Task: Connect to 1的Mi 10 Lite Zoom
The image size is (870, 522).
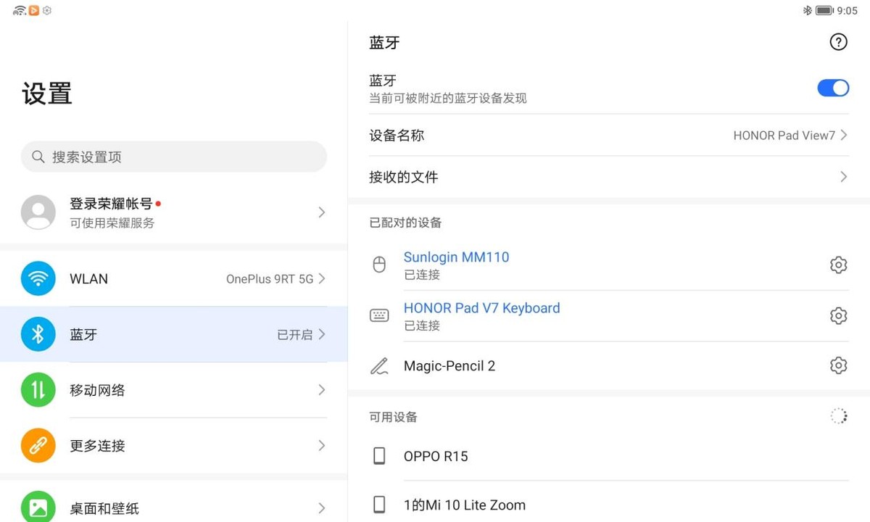Action: pyautogui.click(x=464, y=505)
